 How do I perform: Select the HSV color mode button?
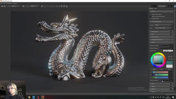(161, 70)
